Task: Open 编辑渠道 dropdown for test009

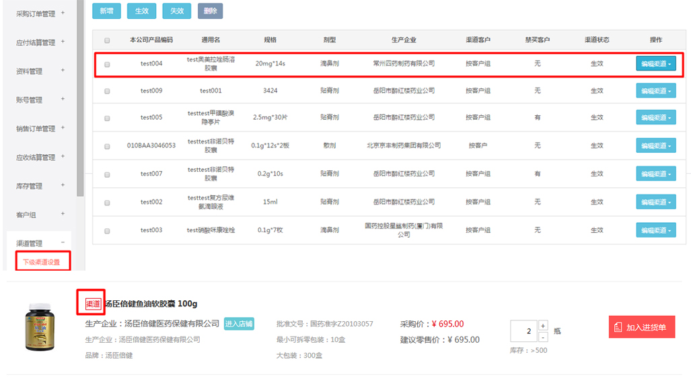Action: pyautogui.click(x=656, y=91)
